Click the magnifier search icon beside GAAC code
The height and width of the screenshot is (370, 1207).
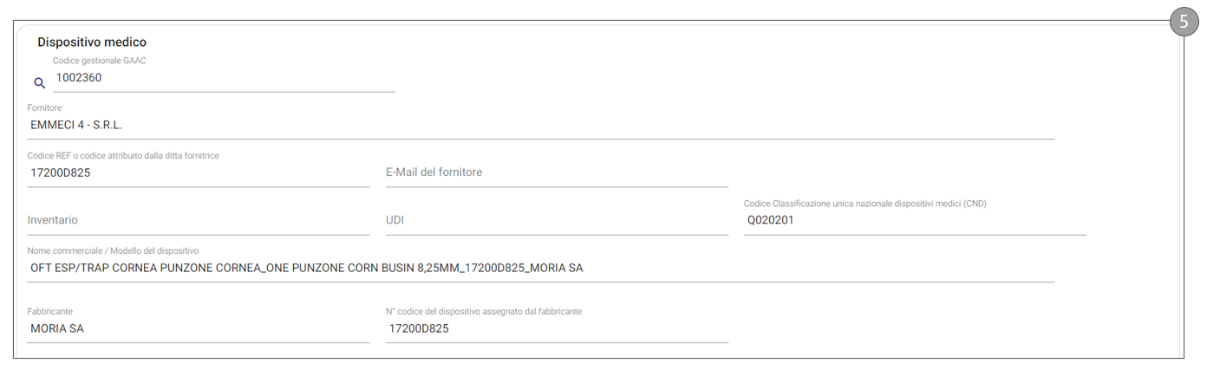click(x=39, y=83)
